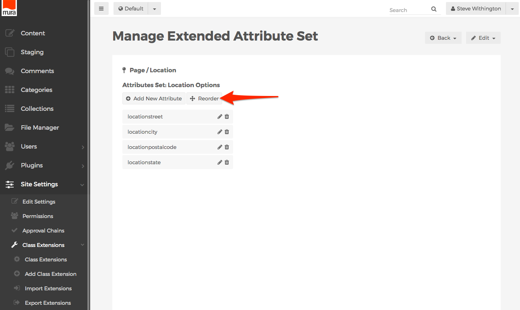The image size is (520, 310).
Task: Remove locationstreet using its trash icon
Action: [227, 116]
